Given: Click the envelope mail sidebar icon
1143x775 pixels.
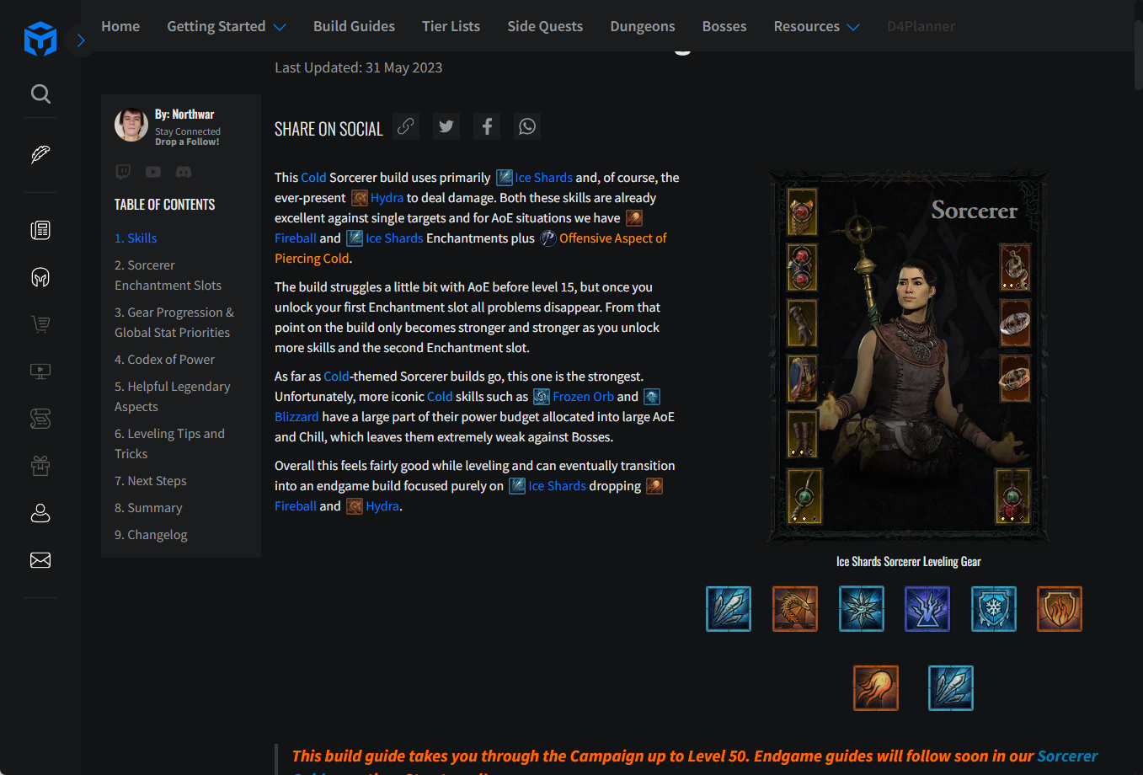Looking at the screenshot, I should point(40,560).
